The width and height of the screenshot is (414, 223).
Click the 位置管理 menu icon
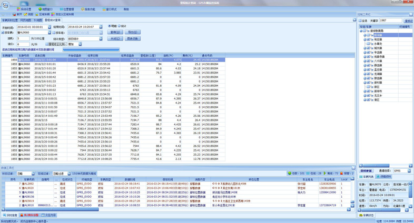[61, 9]
